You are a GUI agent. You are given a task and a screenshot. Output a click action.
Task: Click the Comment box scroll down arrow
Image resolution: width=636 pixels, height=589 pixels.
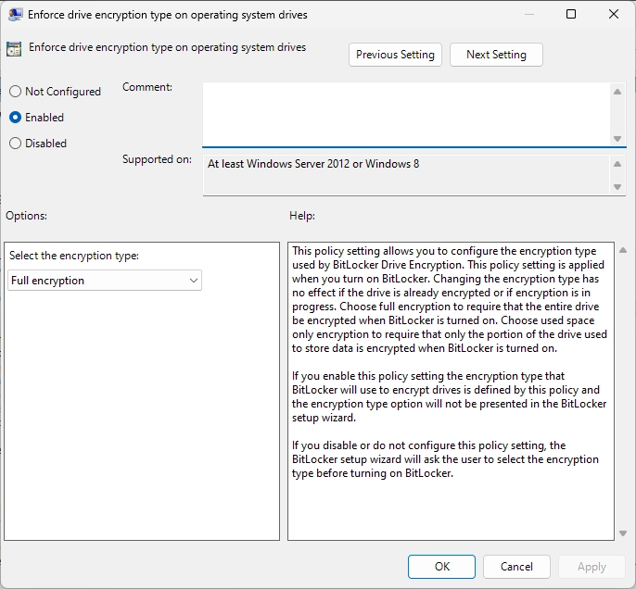(617, 139)
